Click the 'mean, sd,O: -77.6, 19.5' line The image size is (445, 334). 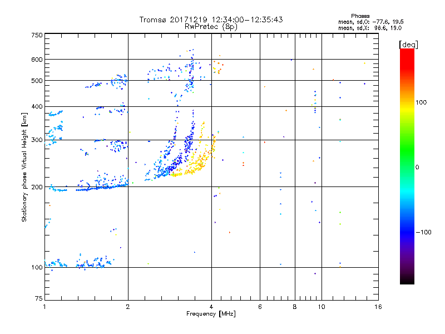pos(371,22)
